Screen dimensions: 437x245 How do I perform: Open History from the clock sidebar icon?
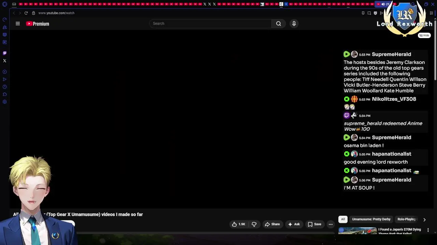4,87
